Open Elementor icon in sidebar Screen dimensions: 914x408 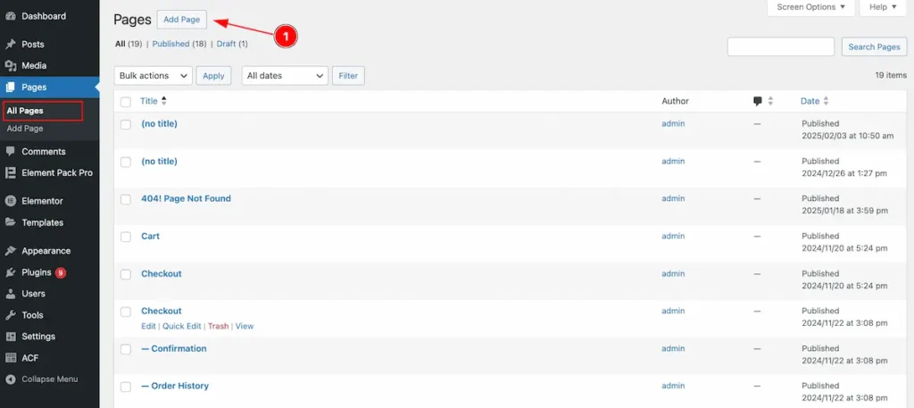click(x=11, y=201)
